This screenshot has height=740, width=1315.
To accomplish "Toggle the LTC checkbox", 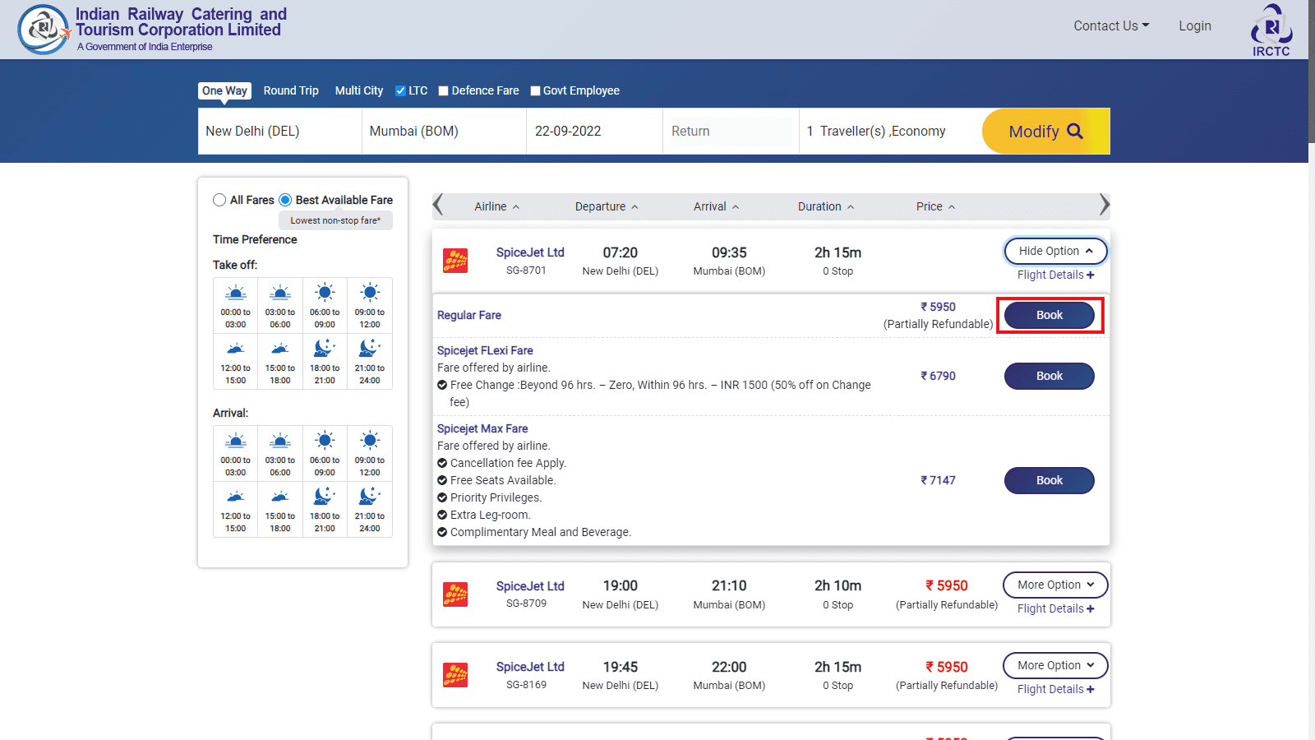I will 400,90.
